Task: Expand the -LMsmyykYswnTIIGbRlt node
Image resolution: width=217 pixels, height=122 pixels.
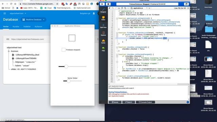Action: click(13, 58)
